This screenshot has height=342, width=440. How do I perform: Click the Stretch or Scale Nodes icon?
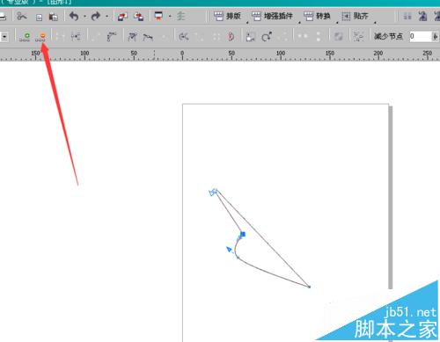pyautogui.click(x=250, y=37)
